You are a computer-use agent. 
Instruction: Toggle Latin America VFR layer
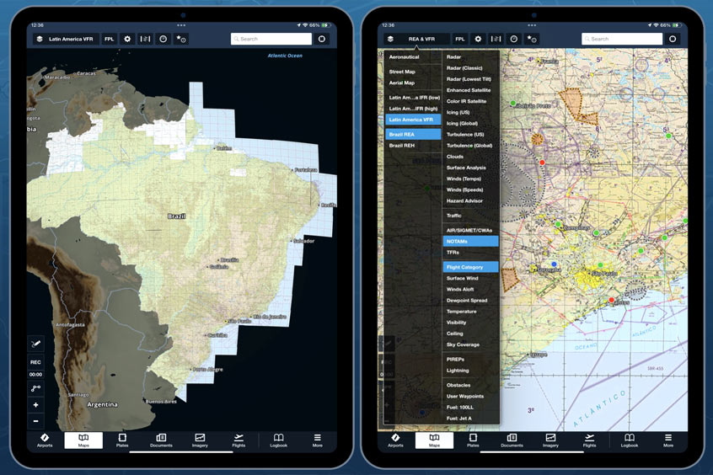click(x=413, y=120)
